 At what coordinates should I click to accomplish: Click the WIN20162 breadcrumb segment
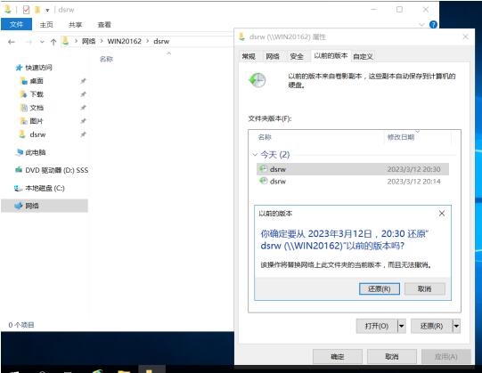tap(124, 41)
